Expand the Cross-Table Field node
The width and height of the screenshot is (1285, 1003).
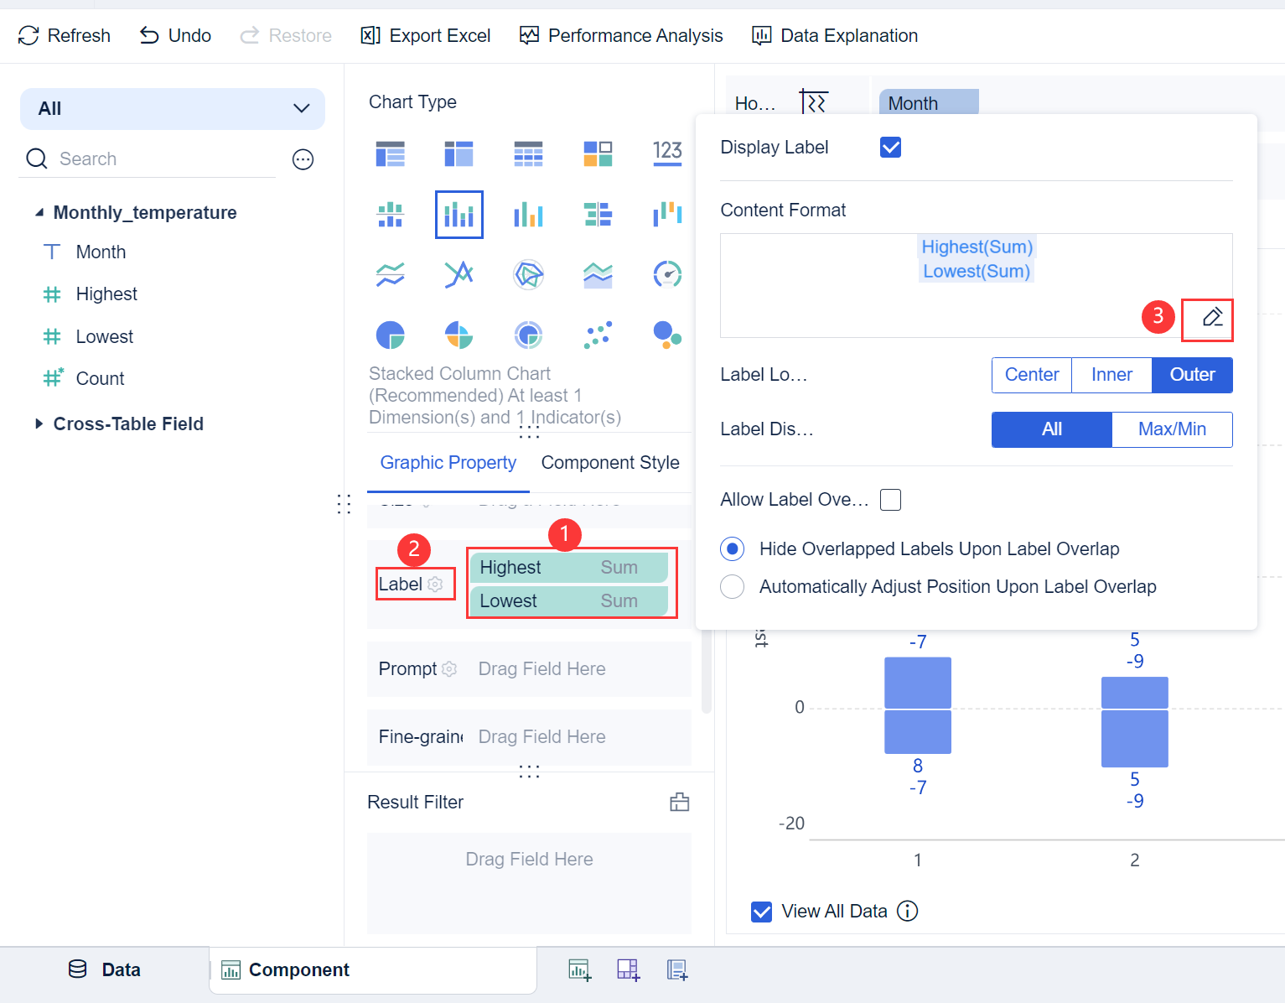(x=39, y=424)
